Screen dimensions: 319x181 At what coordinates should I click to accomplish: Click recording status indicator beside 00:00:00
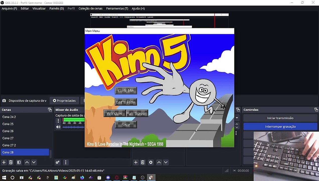pyautogui.click(x=234, y=170)
